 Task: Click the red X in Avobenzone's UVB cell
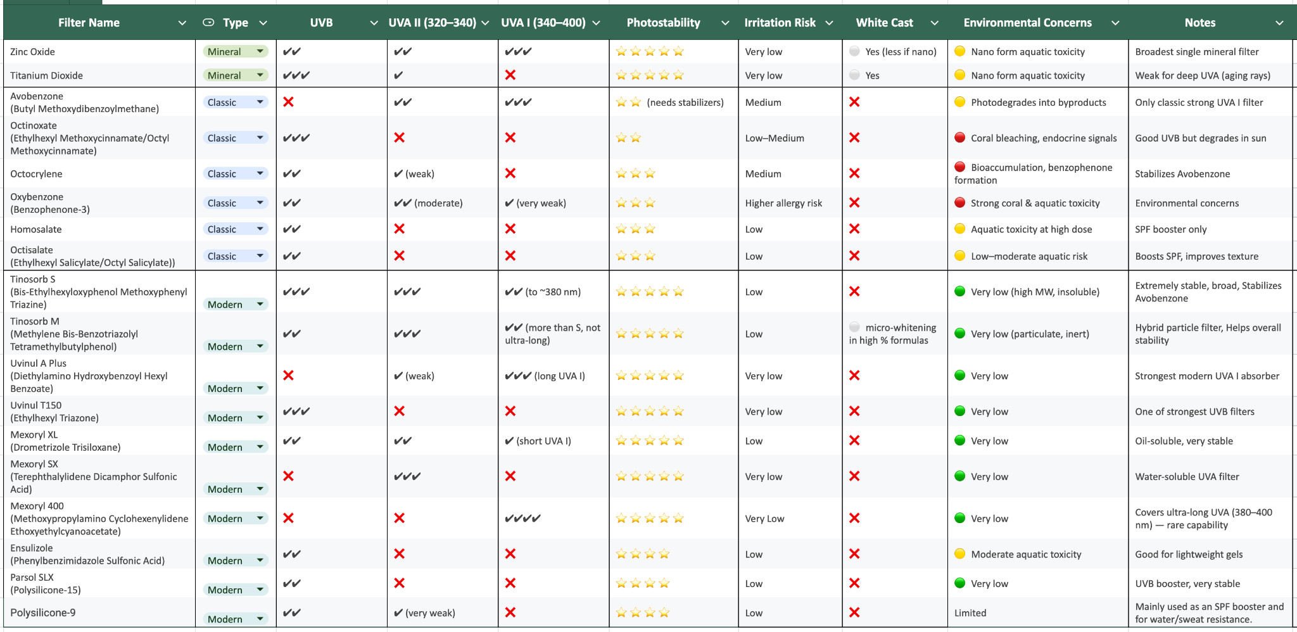click(x=289, y=102)
